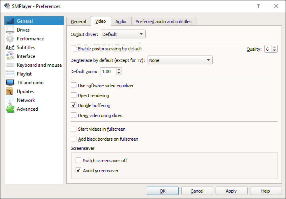
Task: Click the TV and radio monitor icon
Action: (x=10, y=82)
